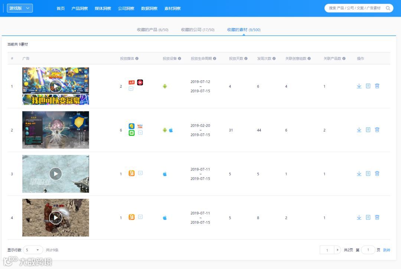Open 产品洞察 menu

79,9
